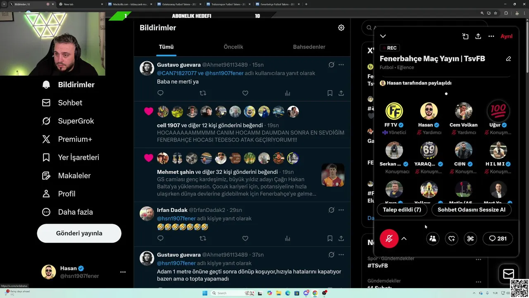Image resolution: width=529 pixels, height=298 pixels.
Task: Open floating messages envelope button
Action: [508, 274]
